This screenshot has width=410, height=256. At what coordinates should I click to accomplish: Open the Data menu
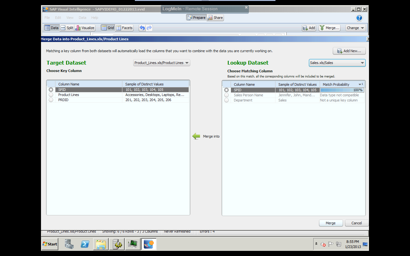[82, 18]
